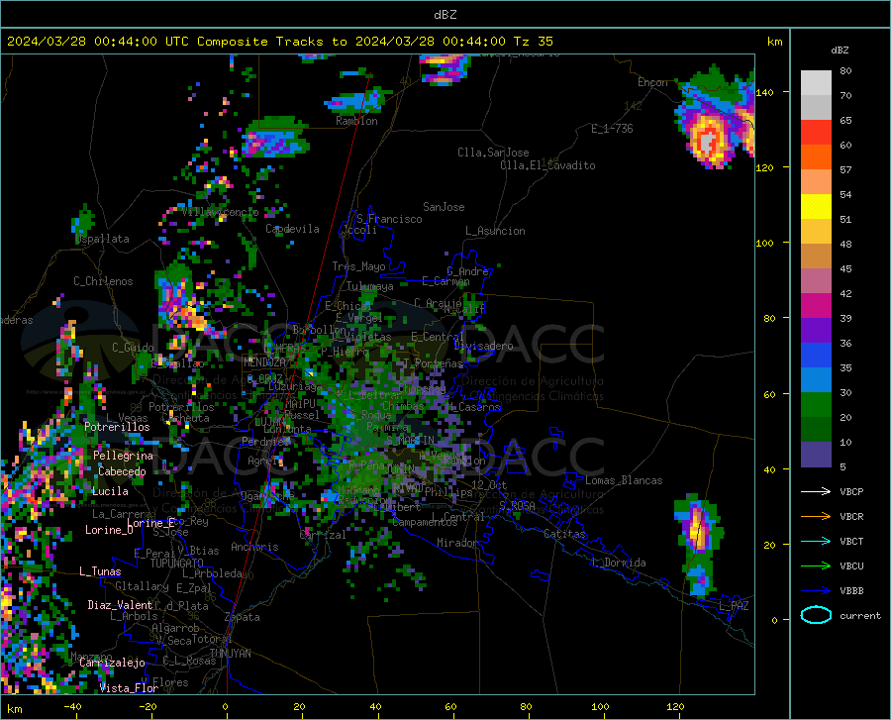Viewport: 891px width, 720px height.
Task: Click the 'L_Tunas' place label
Action: 100,571
